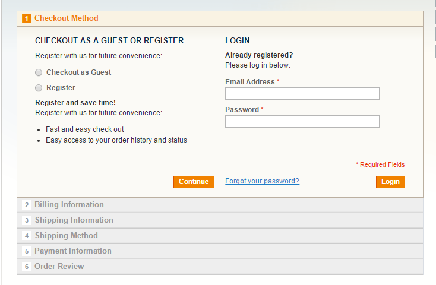Open the Shipping Method step
The width and height of the screenshot is (436, 285).
[x=66, y=236]
